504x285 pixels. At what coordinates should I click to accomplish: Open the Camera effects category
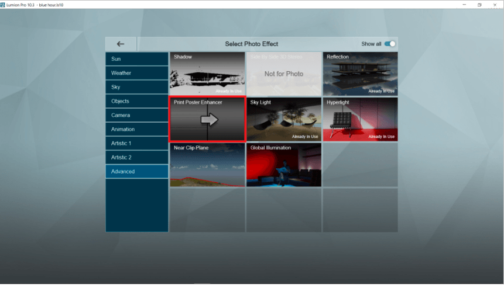[x=137, y=115]
